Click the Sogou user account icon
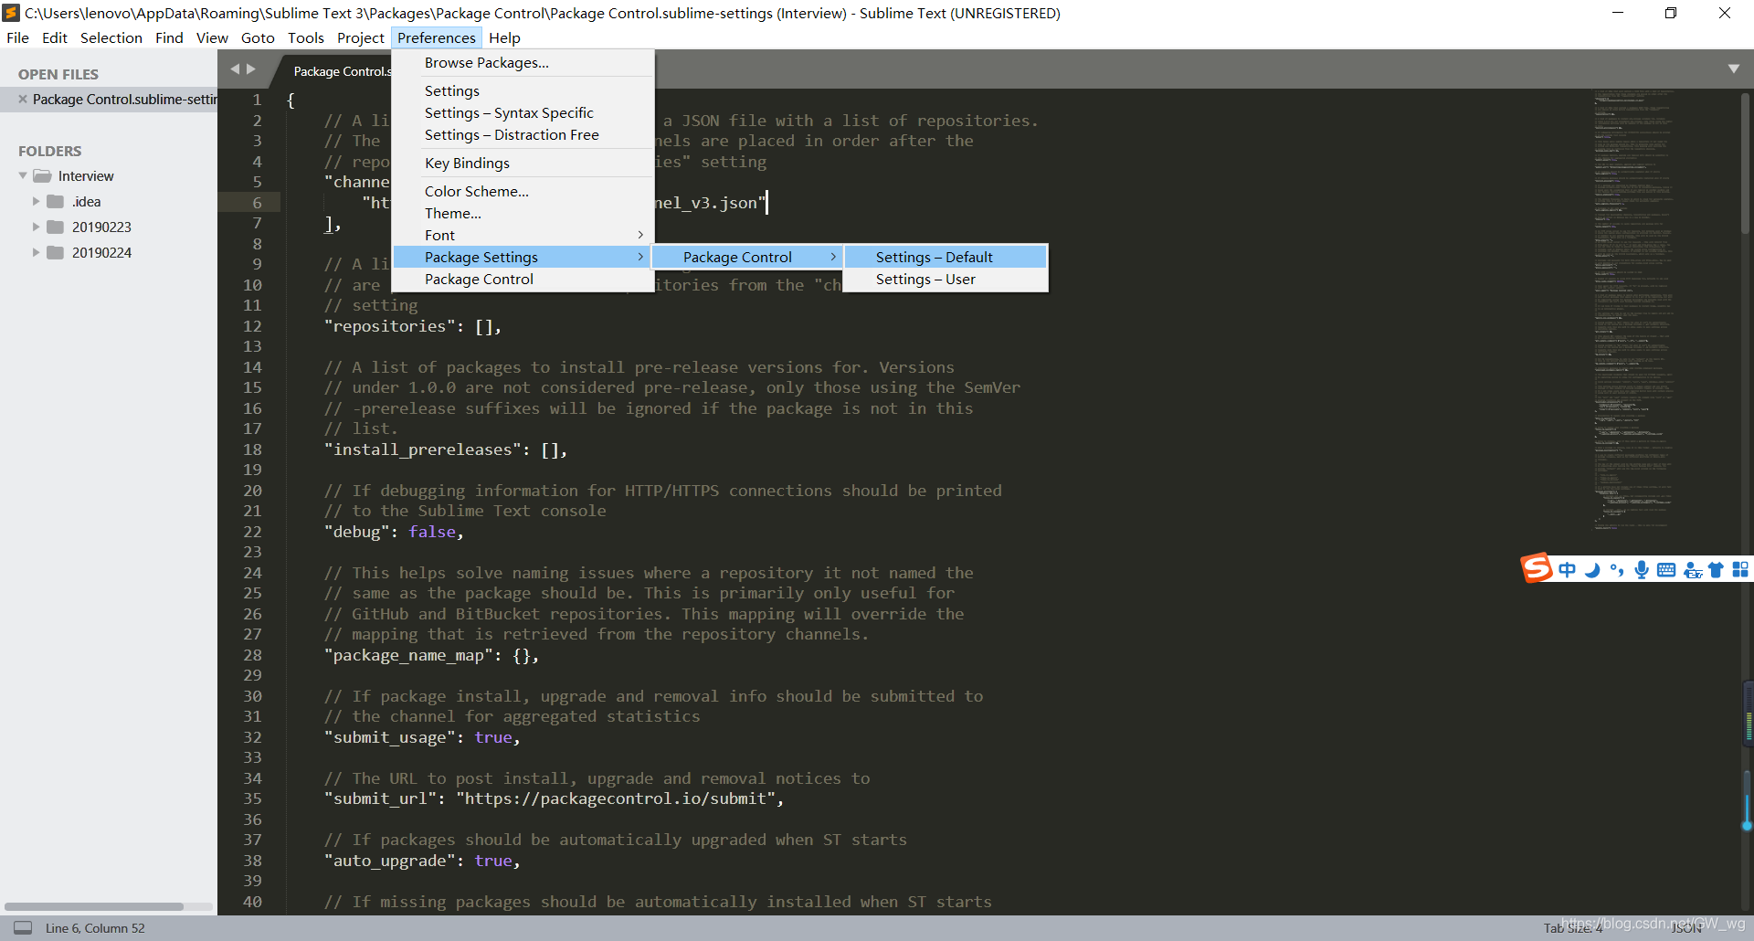Viewport: 1754px width, 941px height. pos(1692,570)
